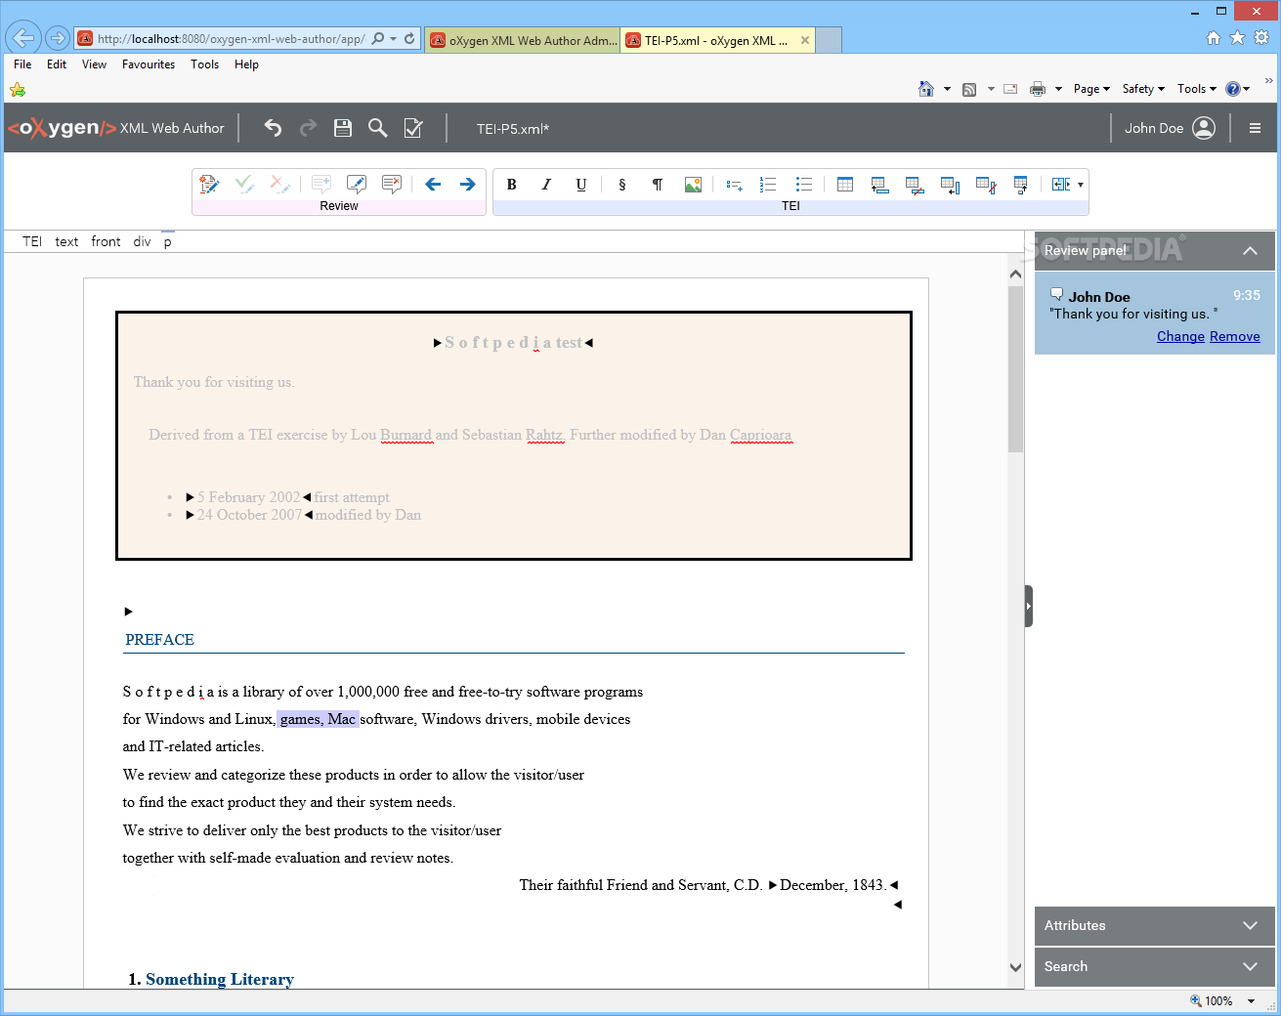Insert an unordered (bulleted) list
Viewport: 1281px width, 1016px height.
point(804,184)
